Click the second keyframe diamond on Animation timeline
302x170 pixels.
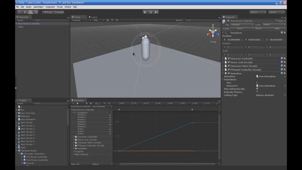pos(192,110)
